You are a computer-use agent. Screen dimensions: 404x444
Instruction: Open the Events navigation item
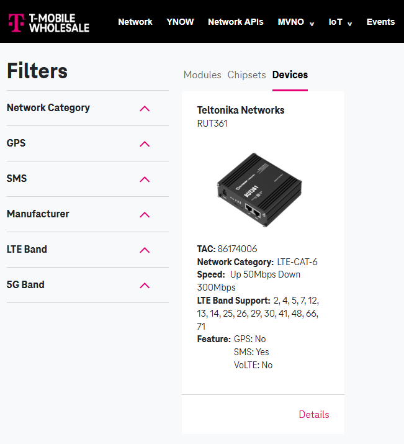380,22
